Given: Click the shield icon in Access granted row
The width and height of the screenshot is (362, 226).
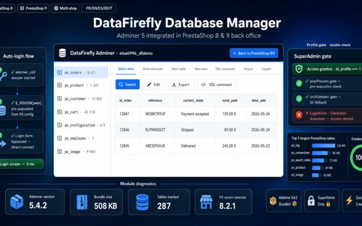Looking at the screenshot, I should click(299, 69).
